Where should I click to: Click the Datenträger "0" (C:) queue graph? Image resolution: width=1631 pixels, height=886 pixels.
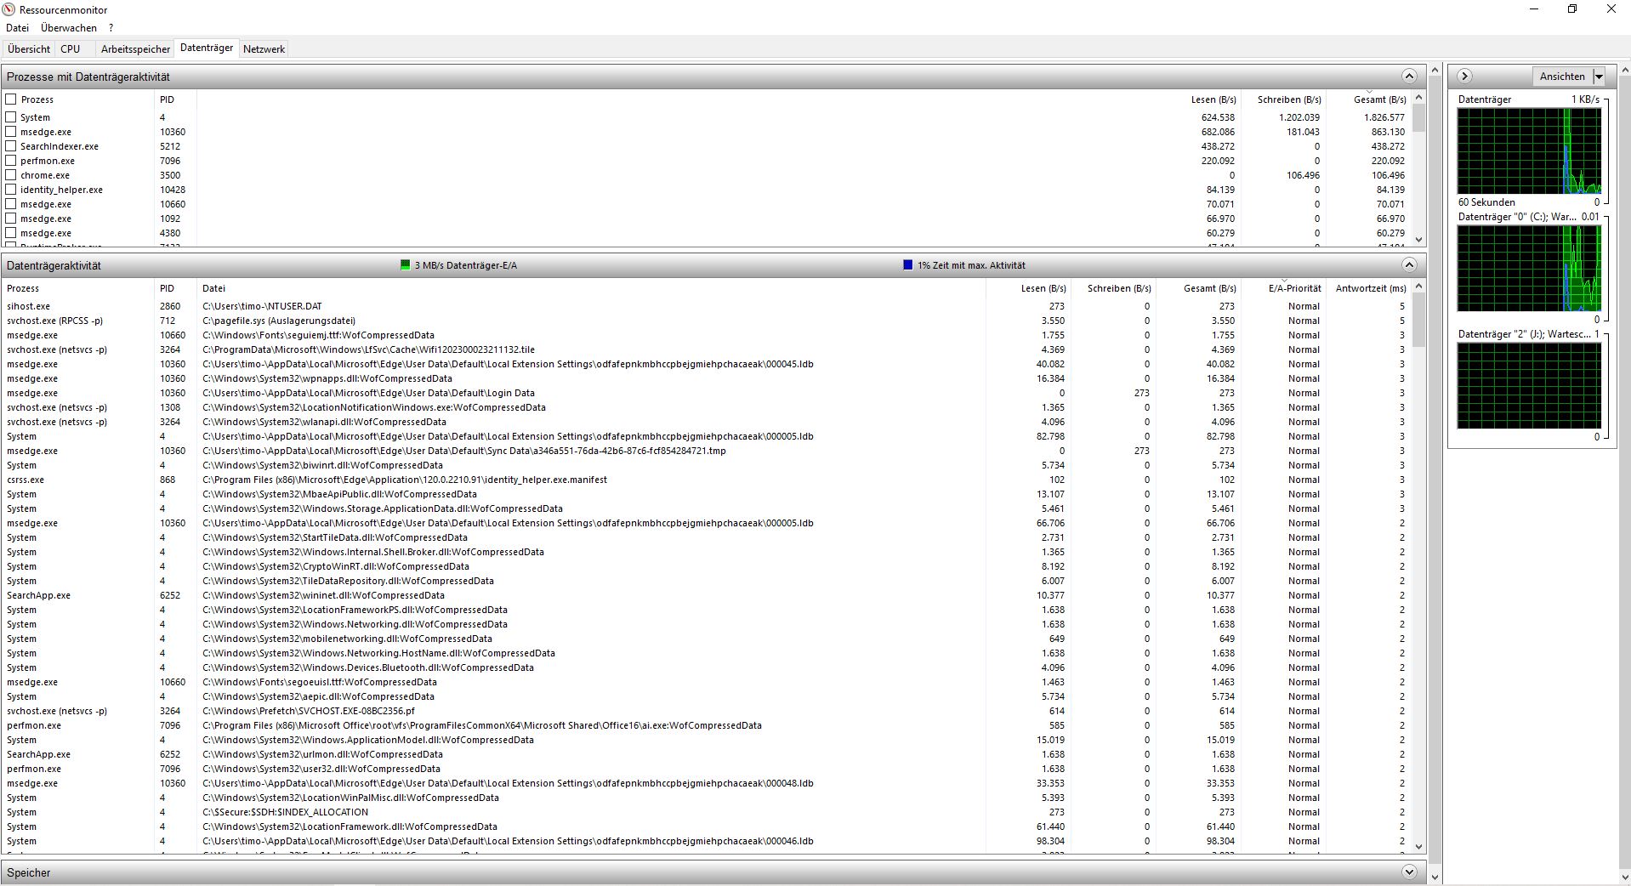(1529, 269)
